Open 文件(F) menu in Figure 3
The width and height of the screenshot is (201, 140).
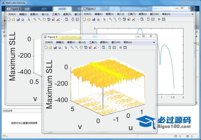[x=49, y=42]
